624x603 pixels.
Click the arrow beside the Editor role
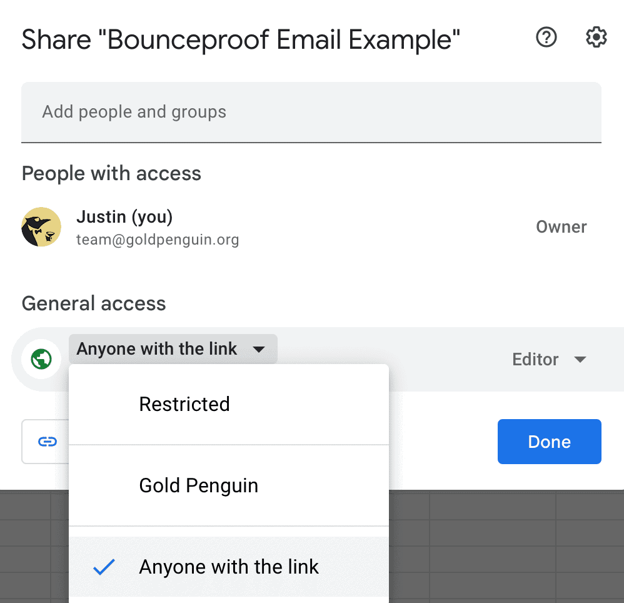[x=580, y=360]
